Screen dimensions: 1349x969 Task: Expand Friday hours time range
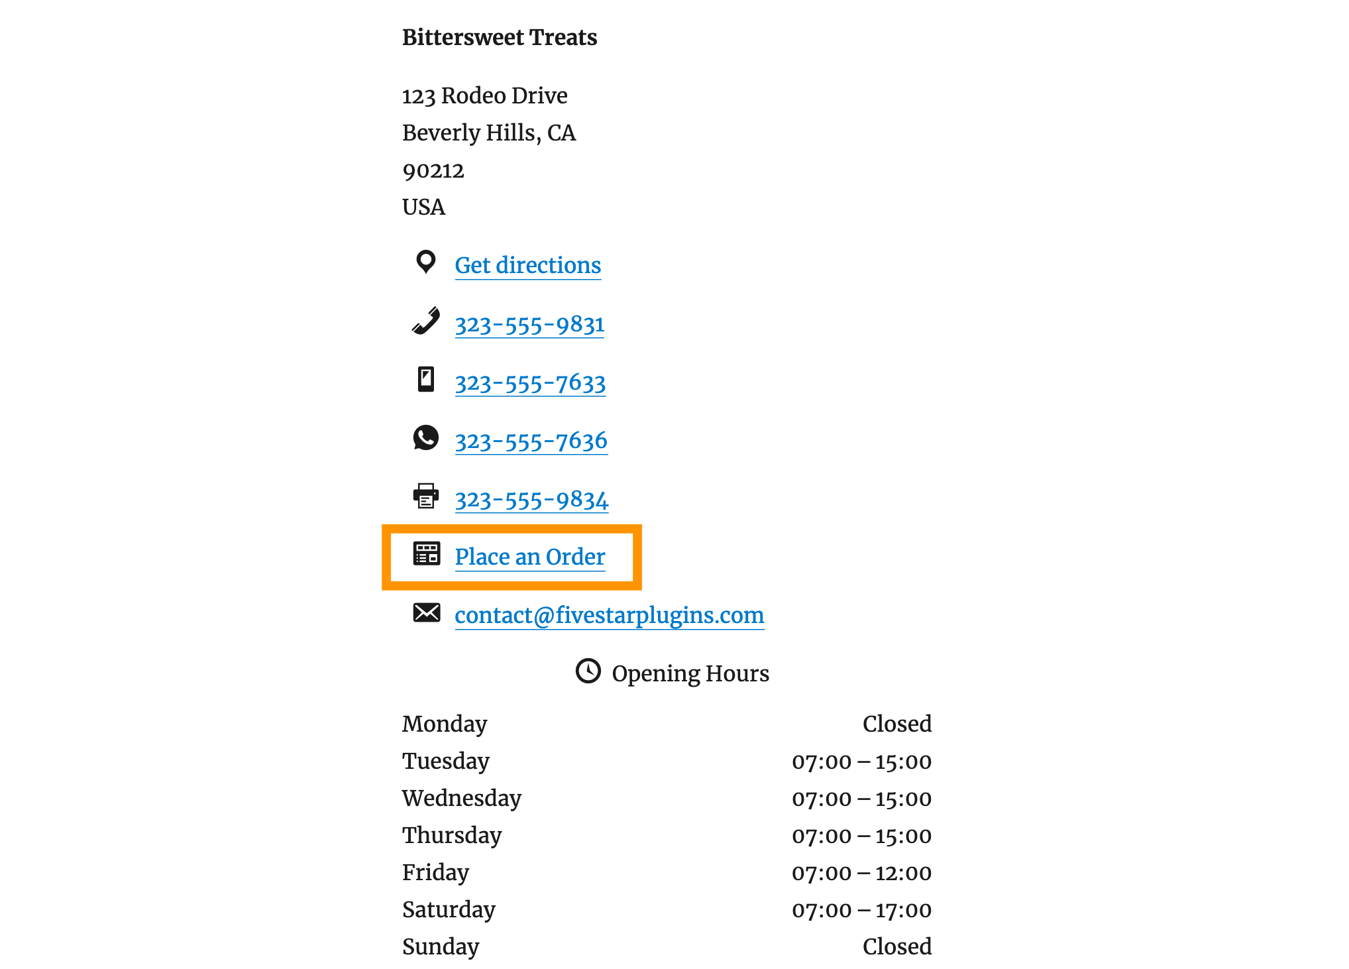tap(860, 872)
